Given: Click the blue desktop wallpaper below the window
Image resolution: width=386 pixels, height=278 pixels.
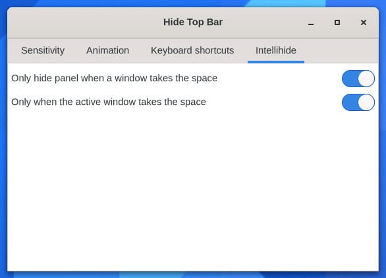Looking at the screenshot, I should 193,275.
